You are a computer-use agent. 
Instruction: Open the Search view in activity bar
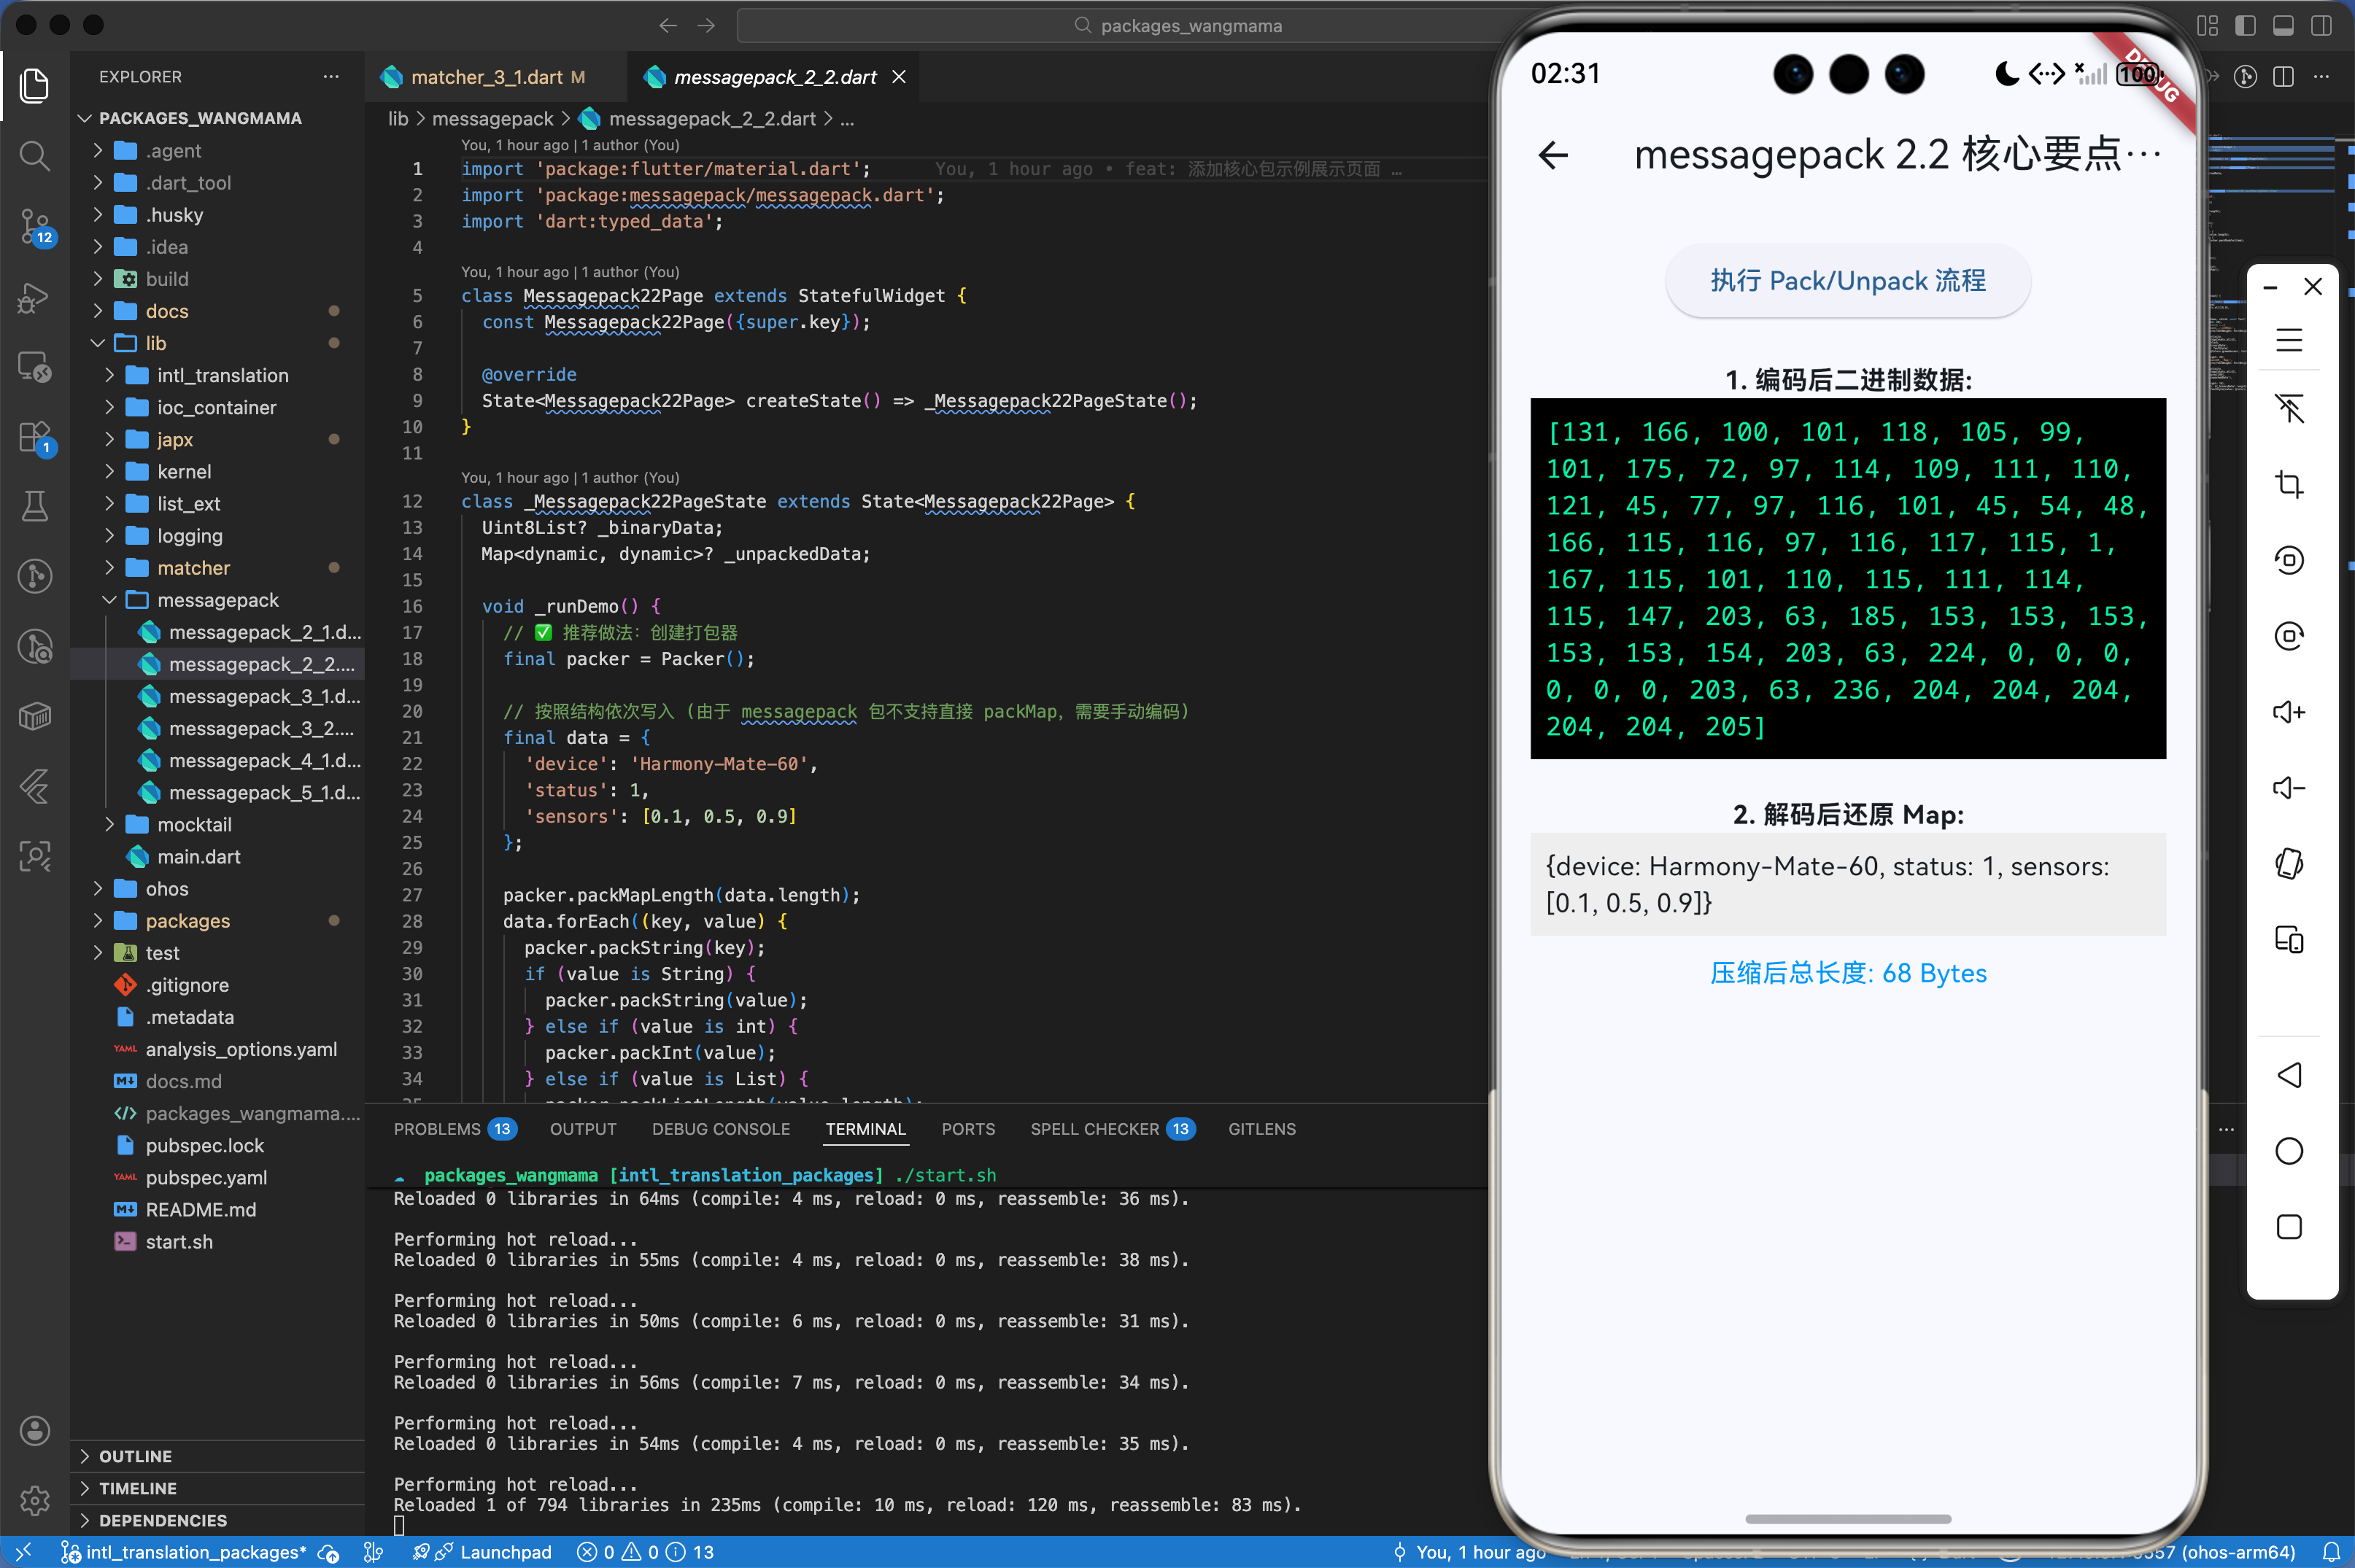34,155
